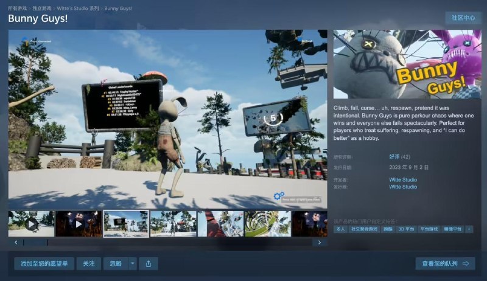Open developer Witte Studio link
Viewport: 487px width, 281px height.
point(403,179)
